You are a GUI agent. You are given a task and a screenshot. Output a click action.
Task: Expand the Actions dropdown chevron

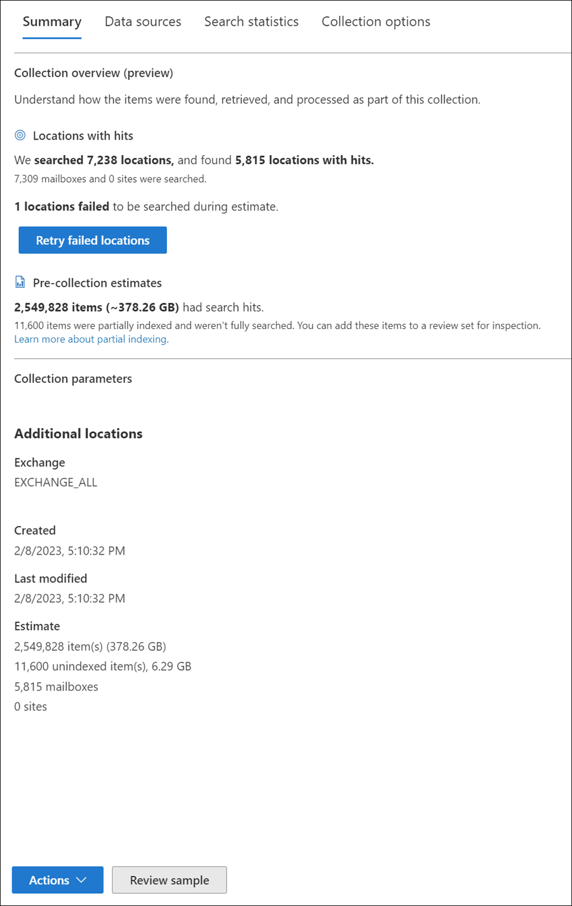pos(81,880)
